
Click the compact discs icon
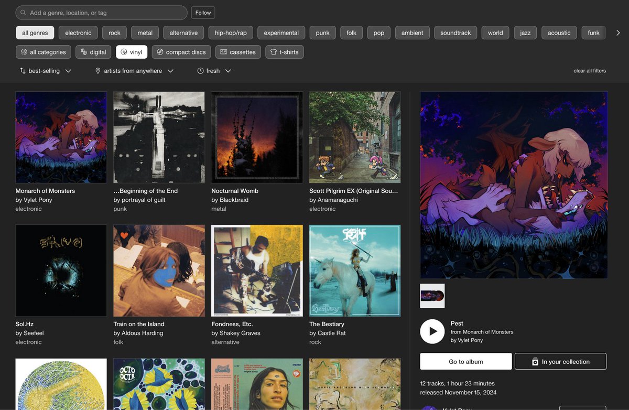coord(160,52)
